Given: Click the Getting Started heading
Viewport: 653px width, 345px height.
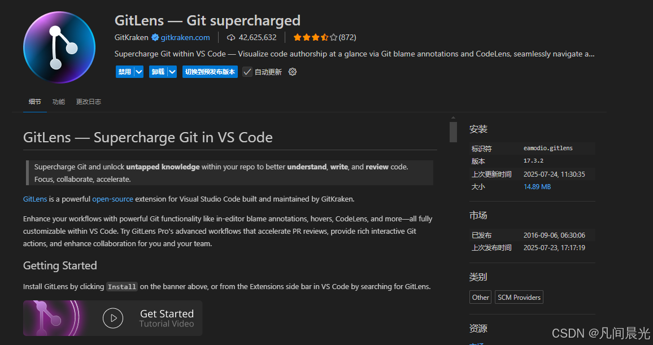Looking at the screenshot, I should 60,265.
